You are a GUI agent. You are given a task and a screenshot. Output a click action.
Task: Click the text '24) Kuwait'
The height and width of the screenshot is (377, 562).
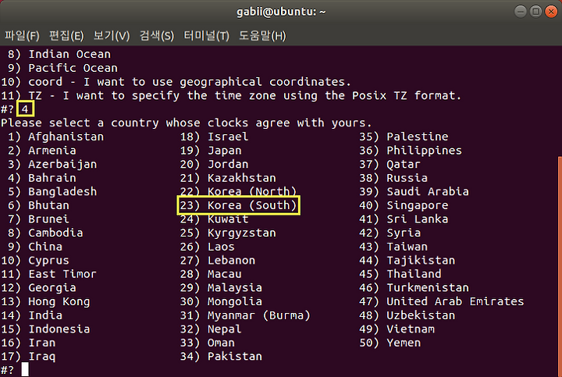(x=215, y=219)
